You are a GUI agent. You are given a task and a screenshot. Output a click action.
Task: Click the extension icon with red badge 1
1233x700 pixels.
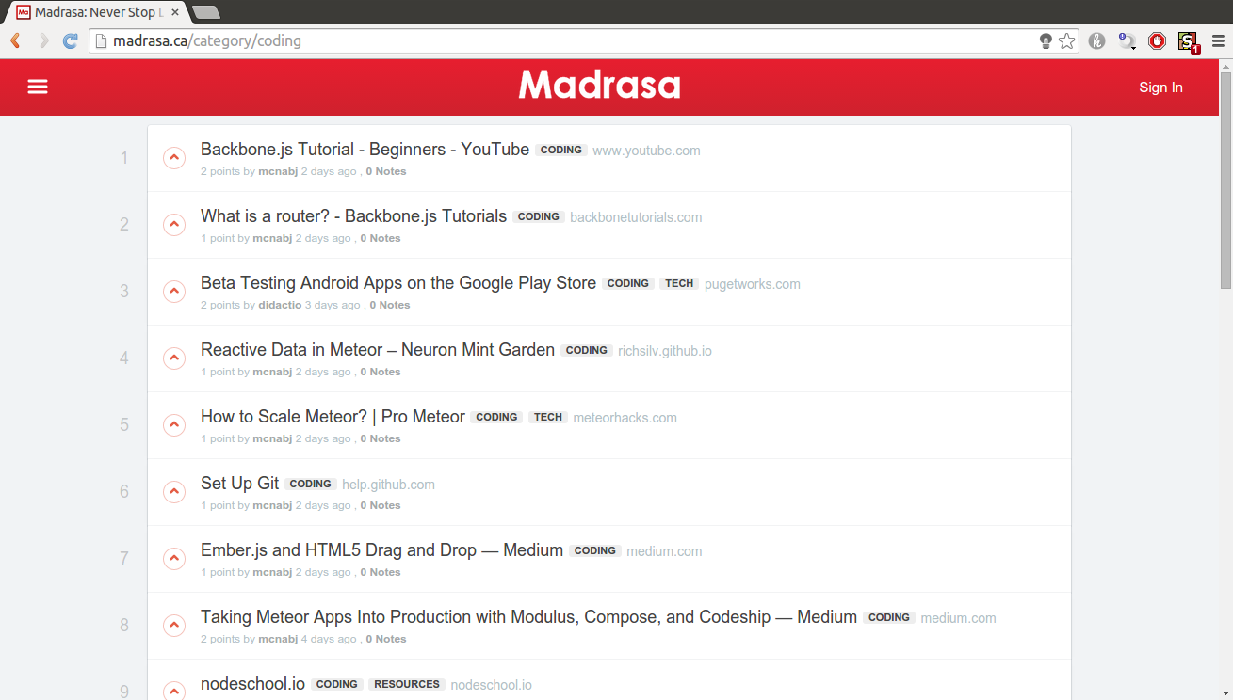click(x=1187, y=41)
